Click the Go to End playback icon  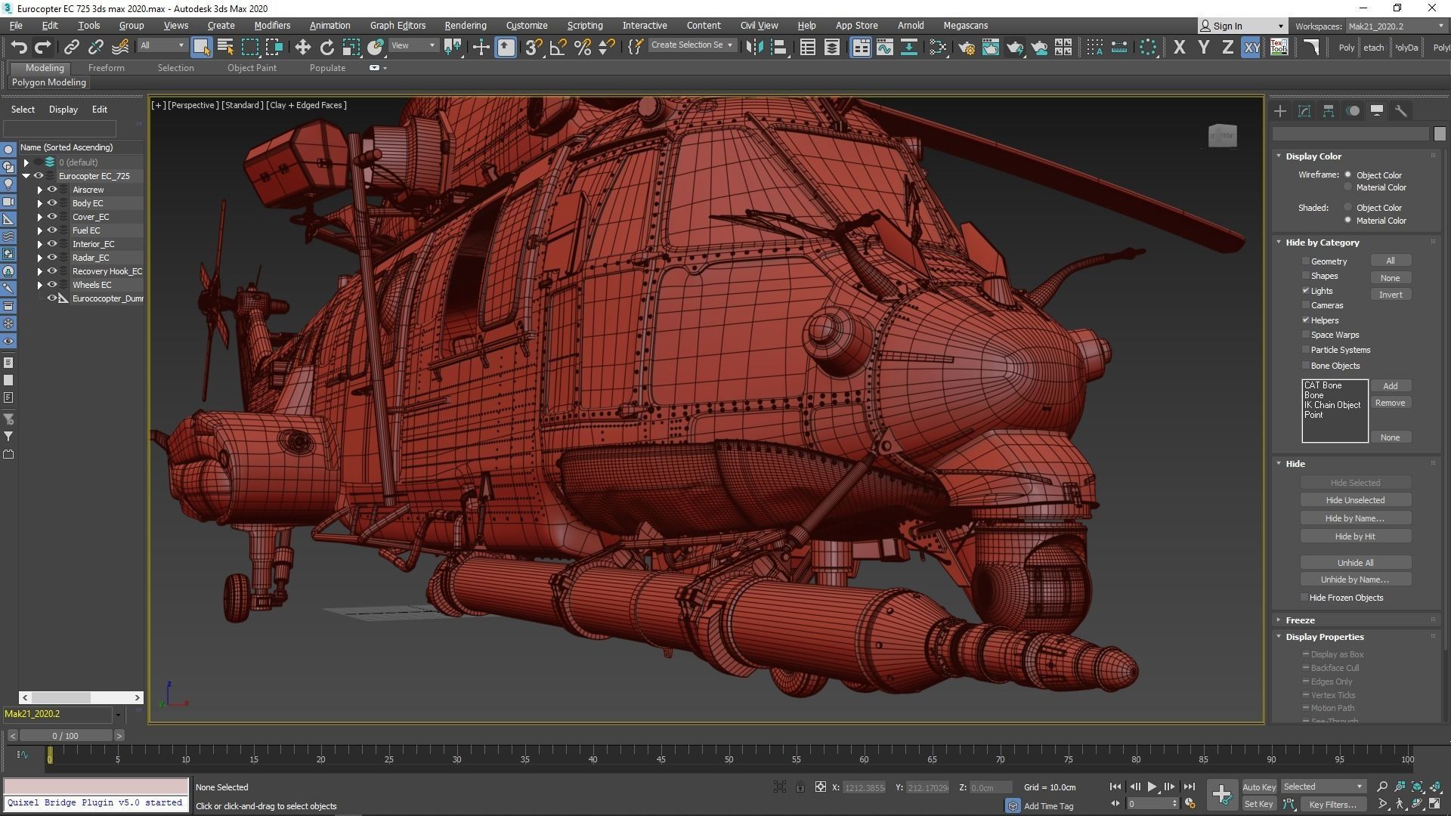coord(1189,787)
